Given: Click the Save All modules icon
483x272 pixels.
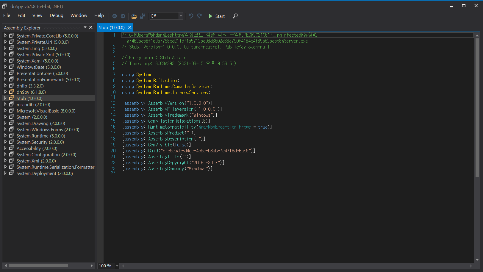Looking at the screenshot, I should [143, 16].
